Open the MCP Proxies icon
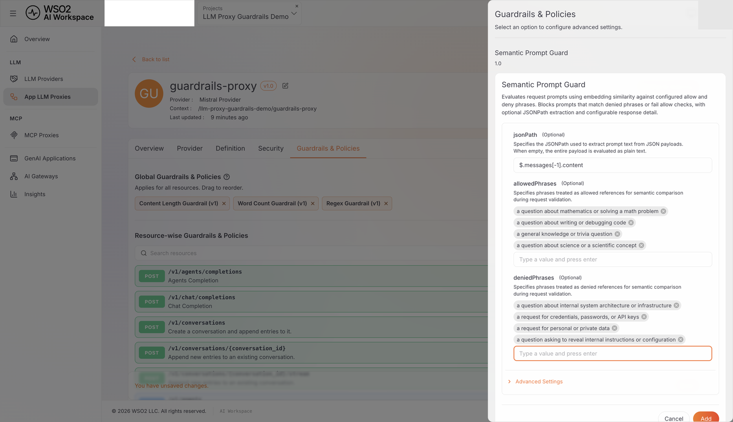 coord(14,135)
